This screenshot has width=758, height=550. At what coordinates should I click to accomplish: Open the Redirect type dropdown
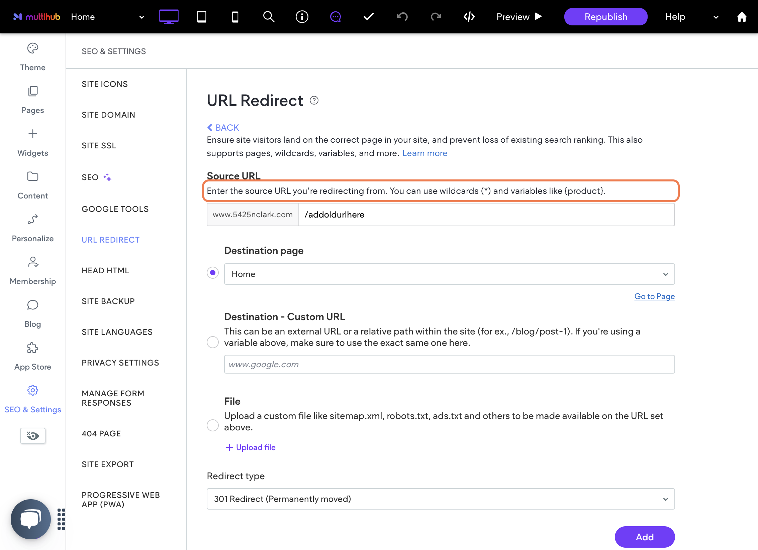[441, 499]
